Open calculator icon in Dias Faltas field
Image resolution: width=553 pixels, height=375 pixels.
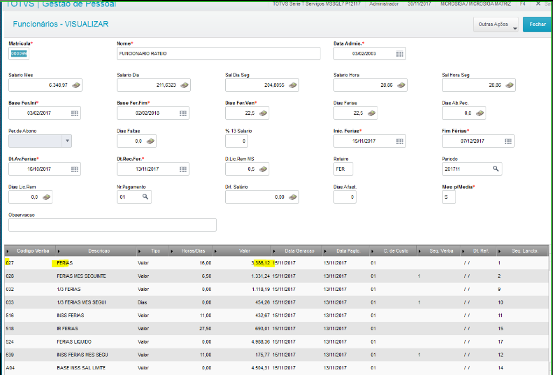tap(150, 141)
